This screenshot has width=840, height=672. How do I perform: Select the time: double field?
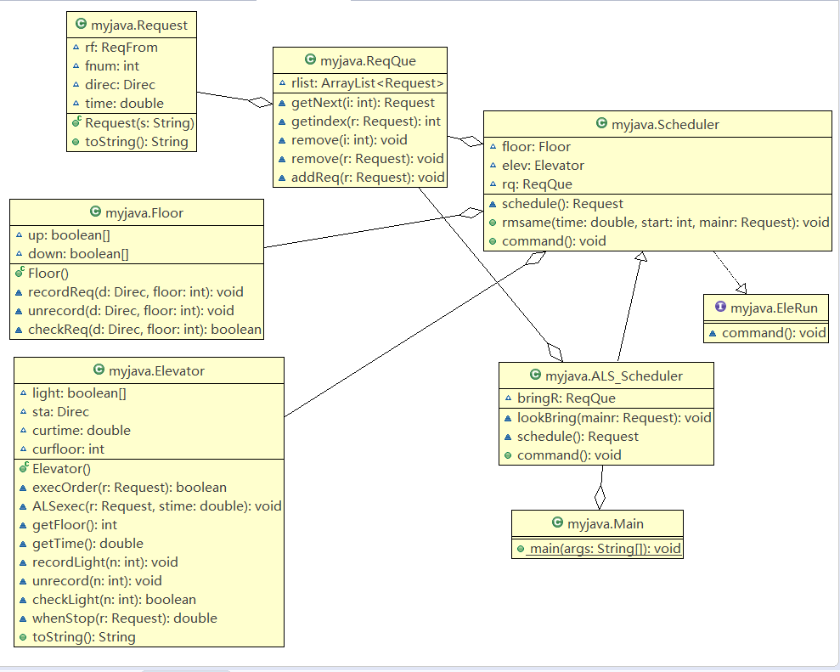124,104
